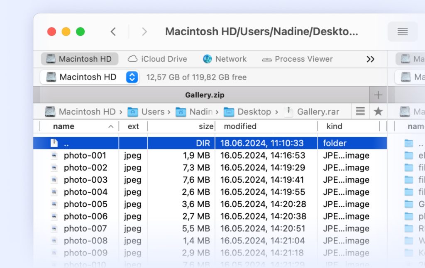The height and width of the screenshot is (268, 425).
Task: Navigate back using the left arrow
Action: pos(113,31)
